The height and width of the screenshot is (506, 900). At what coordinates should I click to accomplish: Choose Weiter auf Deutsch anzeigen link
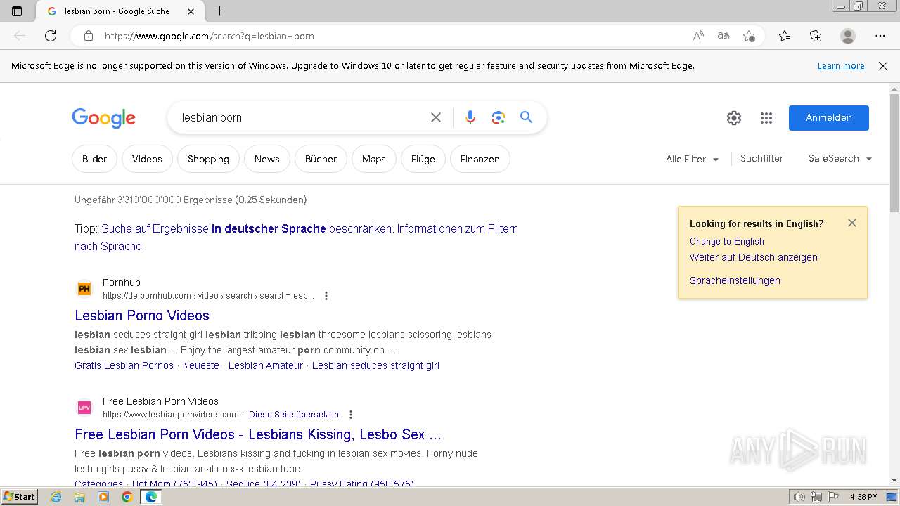click(x=754, y=257)
